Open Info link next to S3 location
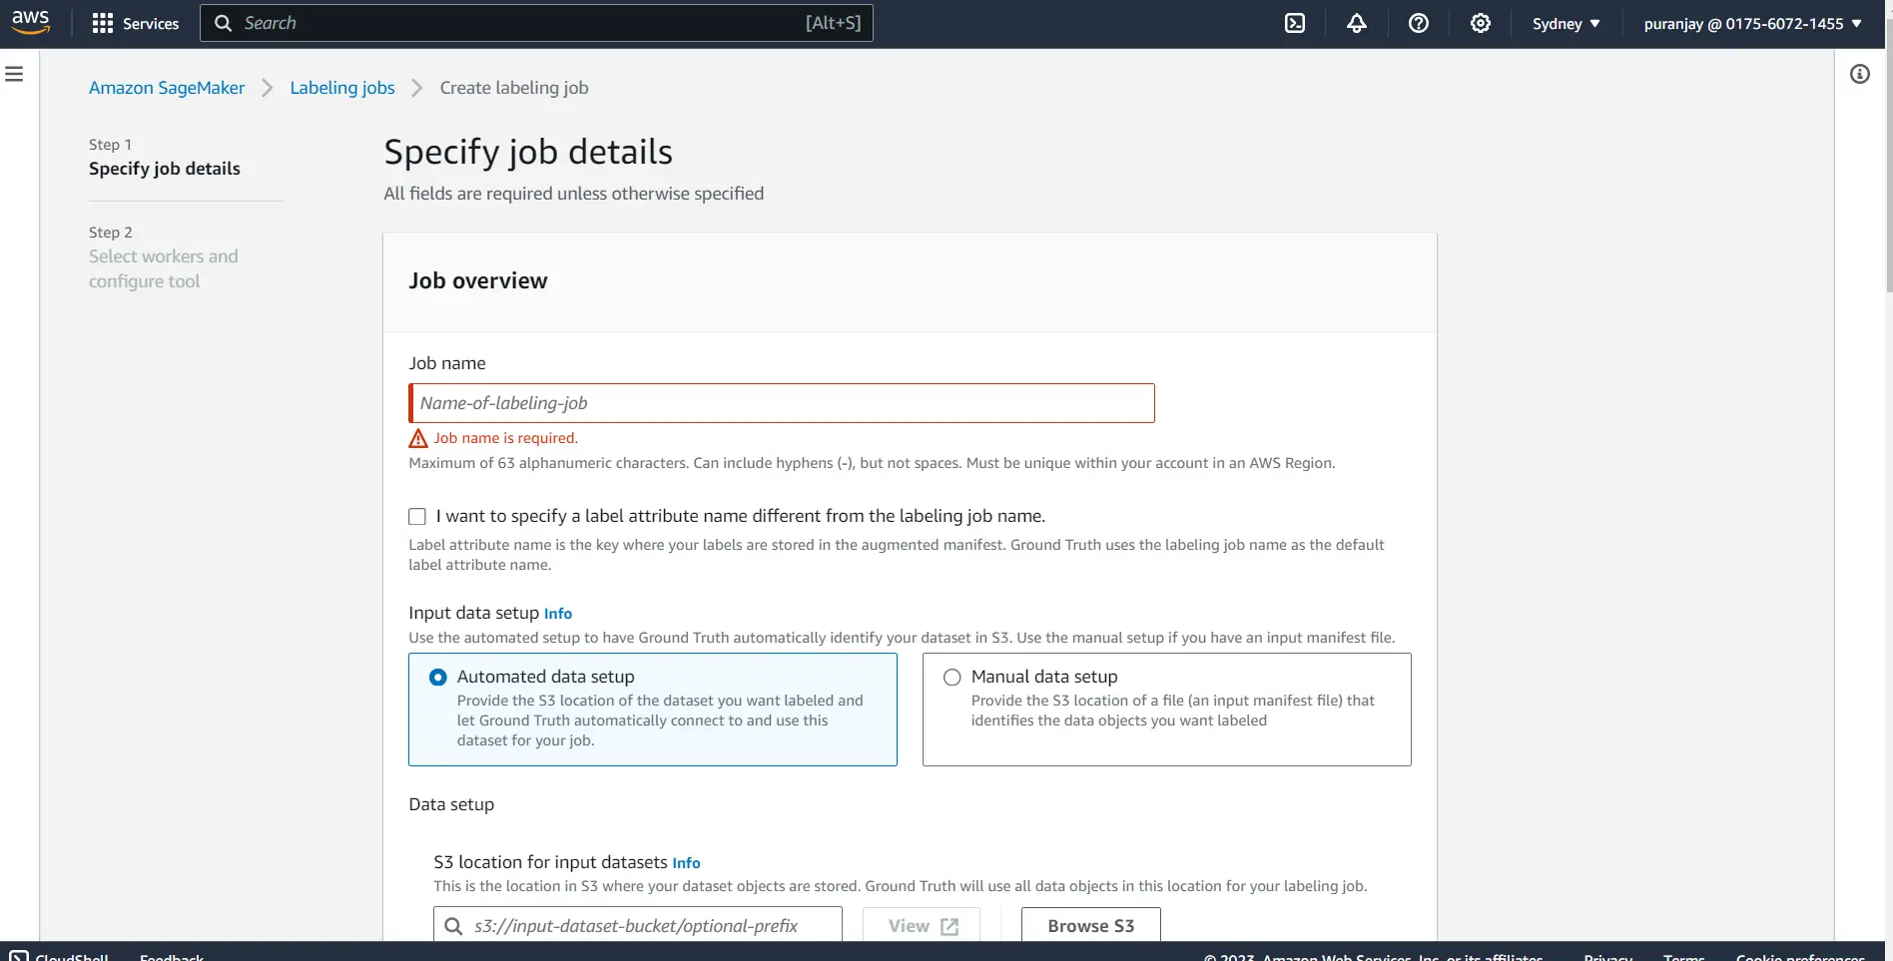Viewport: 1893px width, 961px height. pyautogui.click(x=686, y=863)
